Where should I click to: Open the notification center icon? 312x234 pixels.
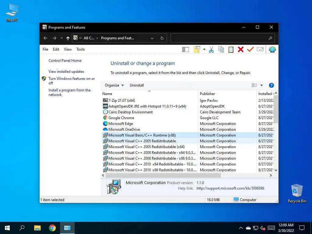pyautogui.click(x=302, y=228)
